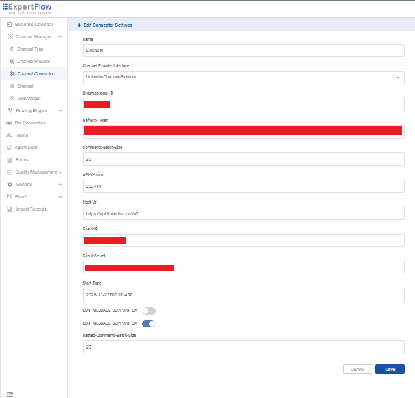
Task: Click the Business Calendar icon in sidebar
Action: click(x=9, y=25)
